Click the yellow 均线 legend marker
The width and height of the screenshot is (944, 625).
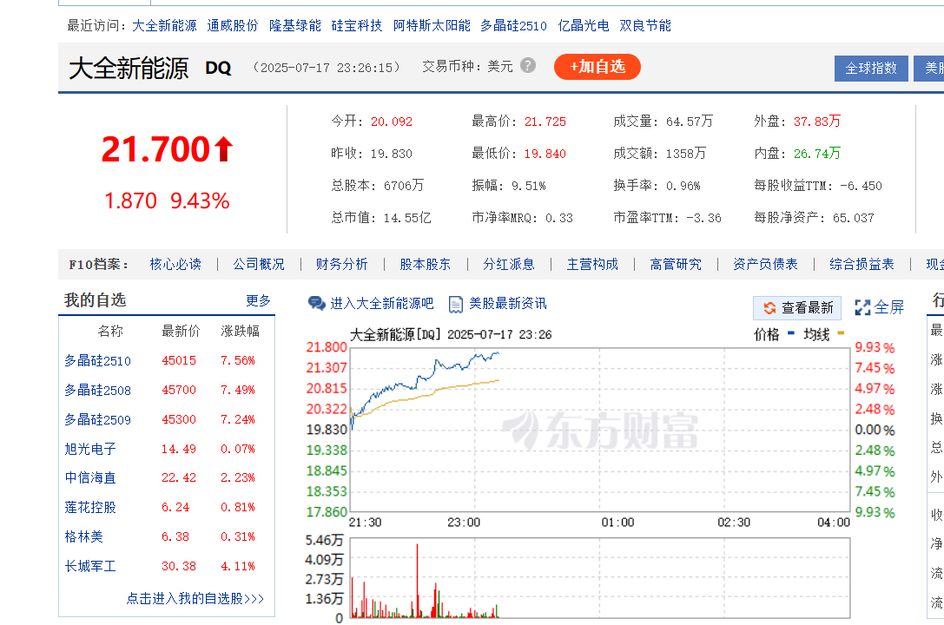tap(841, 332)
